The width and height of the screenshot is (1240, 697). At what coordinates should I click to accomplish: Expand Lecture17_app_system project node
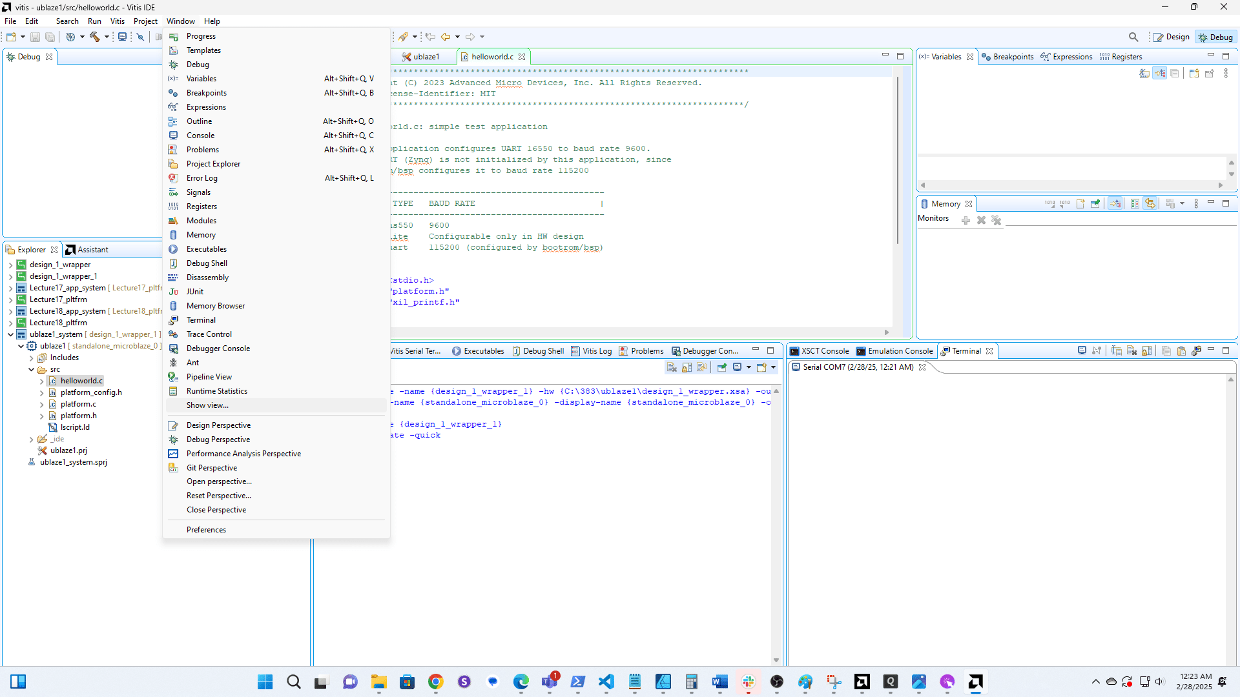click(x=10, y=288)
